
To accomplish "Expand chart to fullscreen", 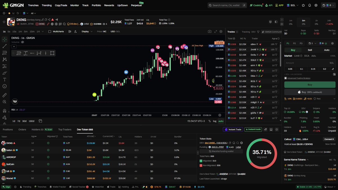I will [x=215, y=32].
